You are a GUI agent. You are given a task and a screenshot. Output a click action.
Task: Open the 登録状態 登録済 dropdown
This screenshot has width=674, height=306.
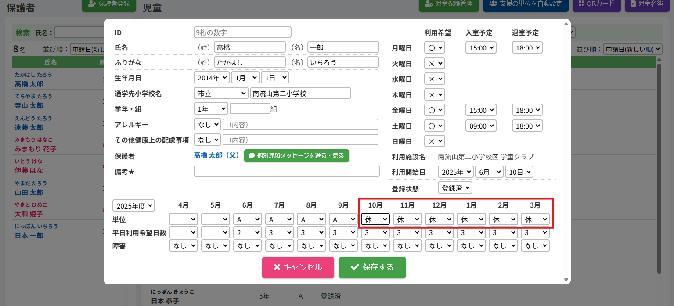pos(455,187)
